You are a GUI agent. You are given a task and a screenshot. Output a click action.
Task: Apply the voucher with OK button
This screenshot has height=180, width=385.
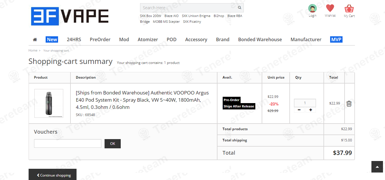click(113, 143)
